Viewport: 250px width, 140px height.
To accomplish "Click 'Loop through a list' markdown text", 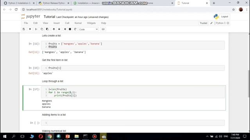I will click(53, 81).
